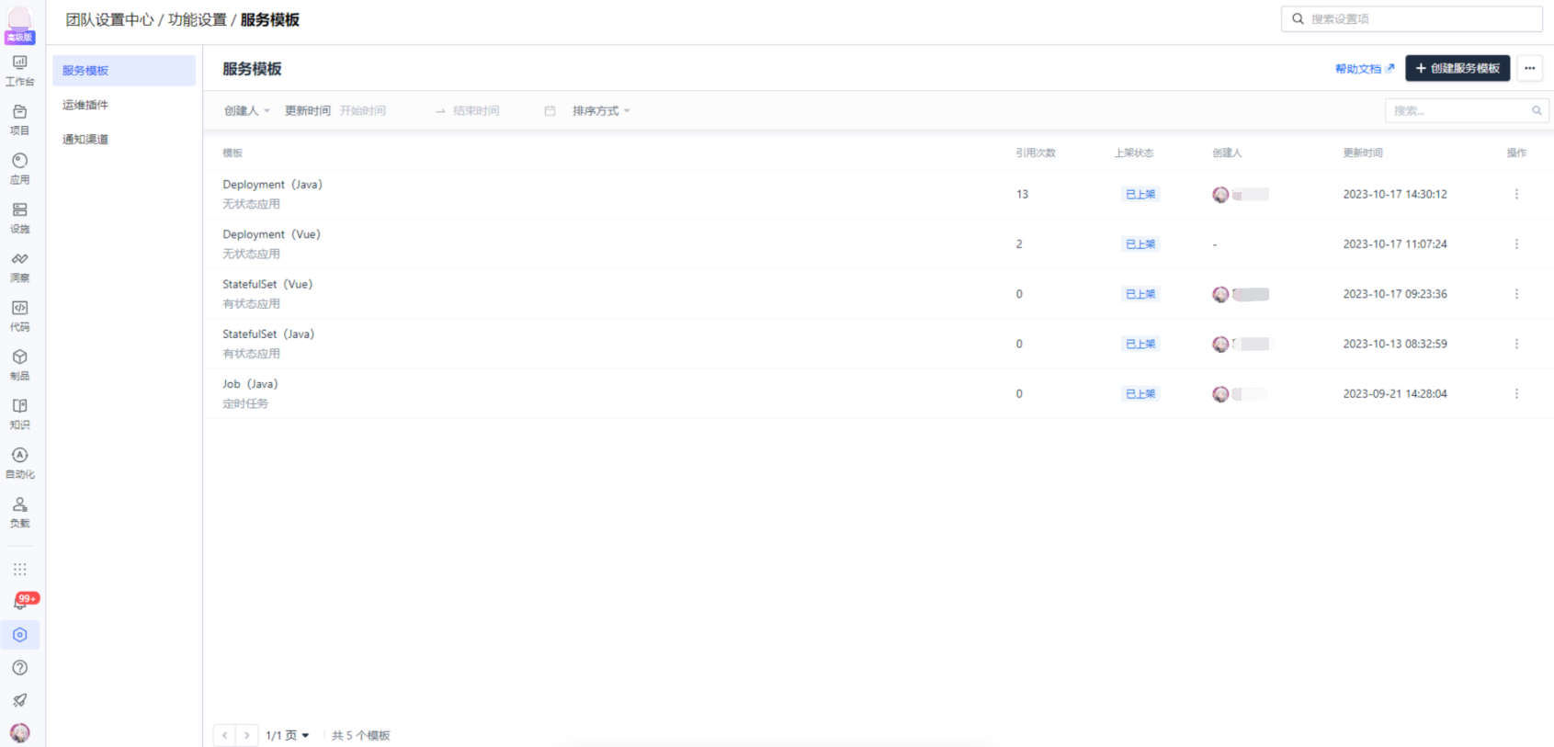Viewport: 1554px width, 747px height.
Task: Open row actions for Deployment (Vue)
Action: click(1516, 244)
